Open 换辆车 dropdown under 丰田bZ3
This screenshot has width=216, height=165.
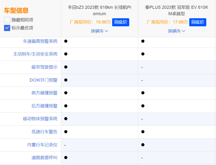[x=99, y=31]
